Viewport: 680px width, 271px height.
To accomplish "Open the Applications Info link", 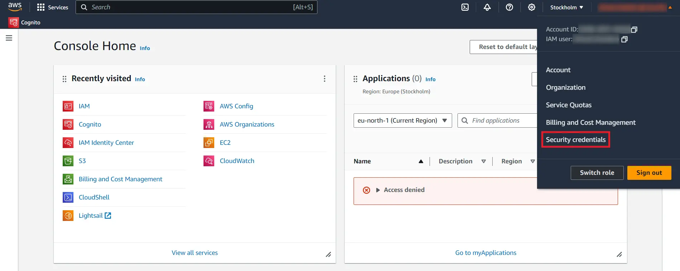I will 430,79.
